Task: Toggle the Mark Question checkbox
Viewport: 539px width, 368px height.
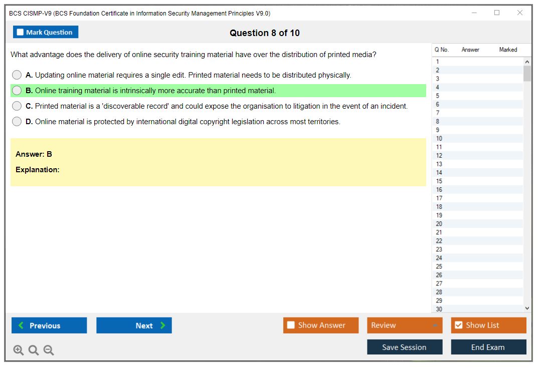Action: 20,33
